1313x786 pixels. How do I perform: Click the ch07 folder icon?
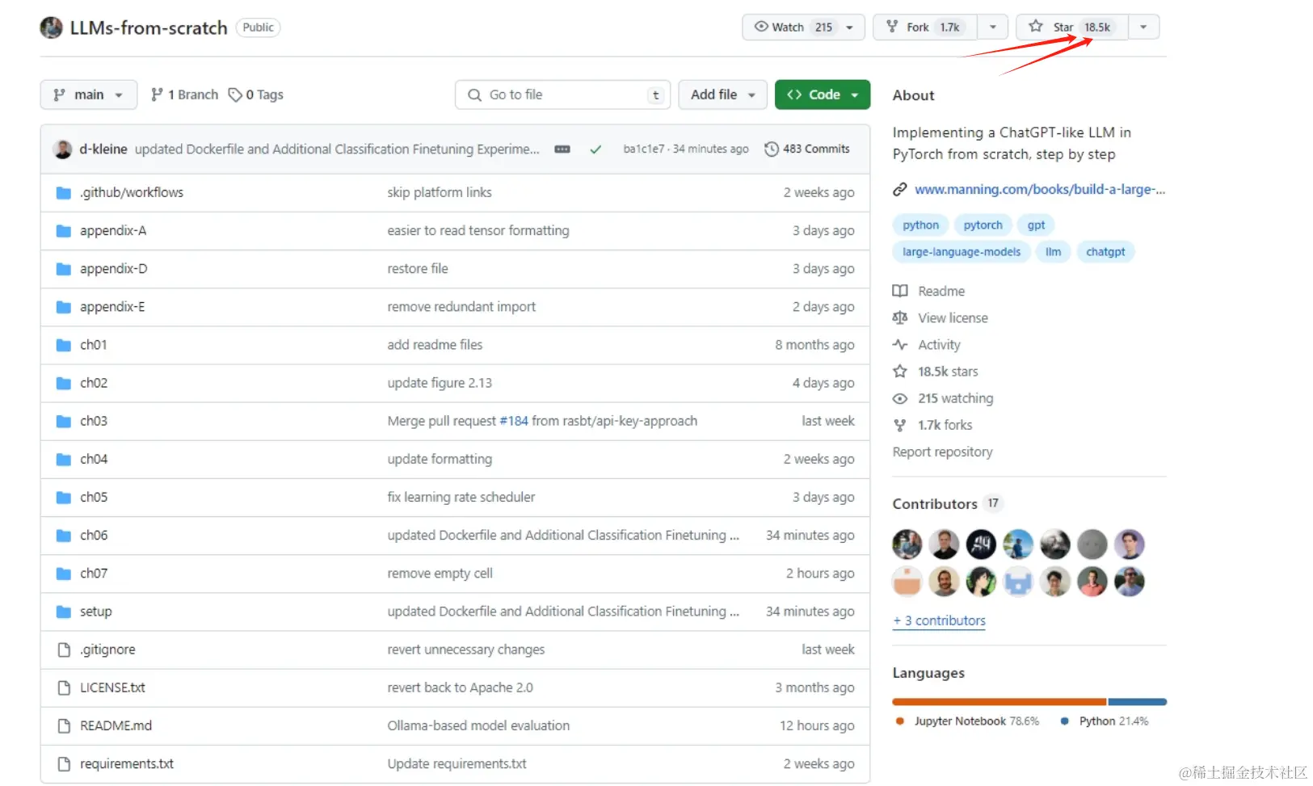pyautogui.click(x=64, y=574)
